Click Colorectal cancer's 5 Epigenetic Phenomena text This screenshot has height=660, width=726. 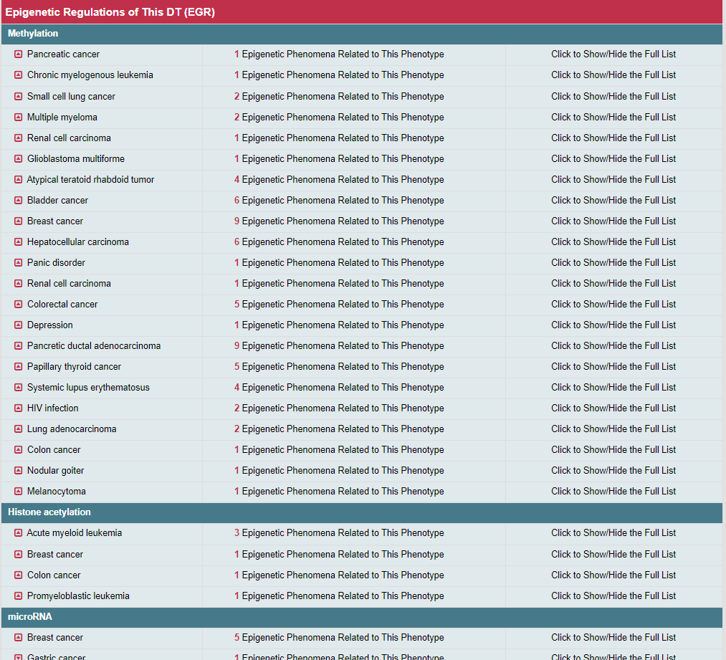pyautogui.click(x=339, y=304)
